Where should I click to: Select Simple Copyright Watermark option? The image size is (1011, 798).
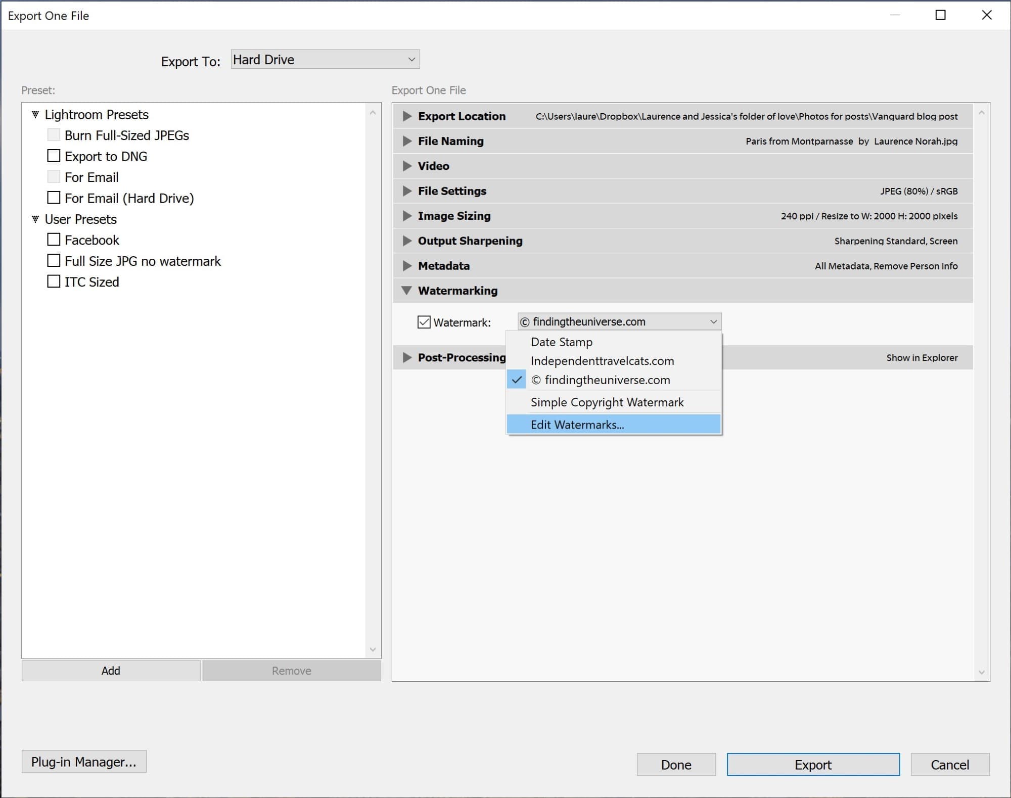click(607, 402)
